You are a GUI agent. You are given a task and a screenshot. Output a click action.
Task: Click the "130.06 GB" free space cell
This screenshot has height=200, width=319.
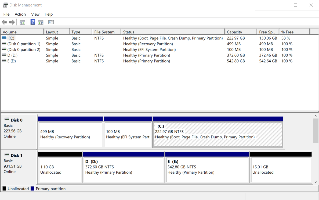coord(268,38)
